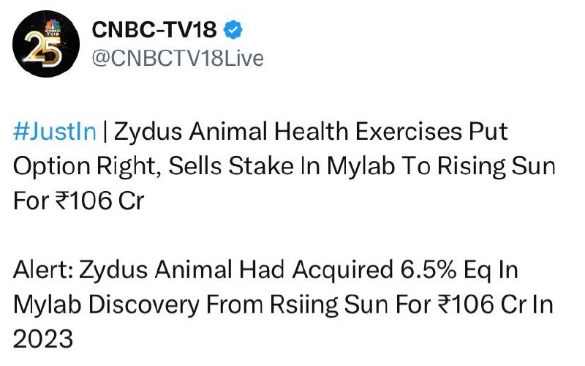Click "₹106 Cr" after the word For
The height and width of the screenshot is (366, 585).
pos(99,201)
